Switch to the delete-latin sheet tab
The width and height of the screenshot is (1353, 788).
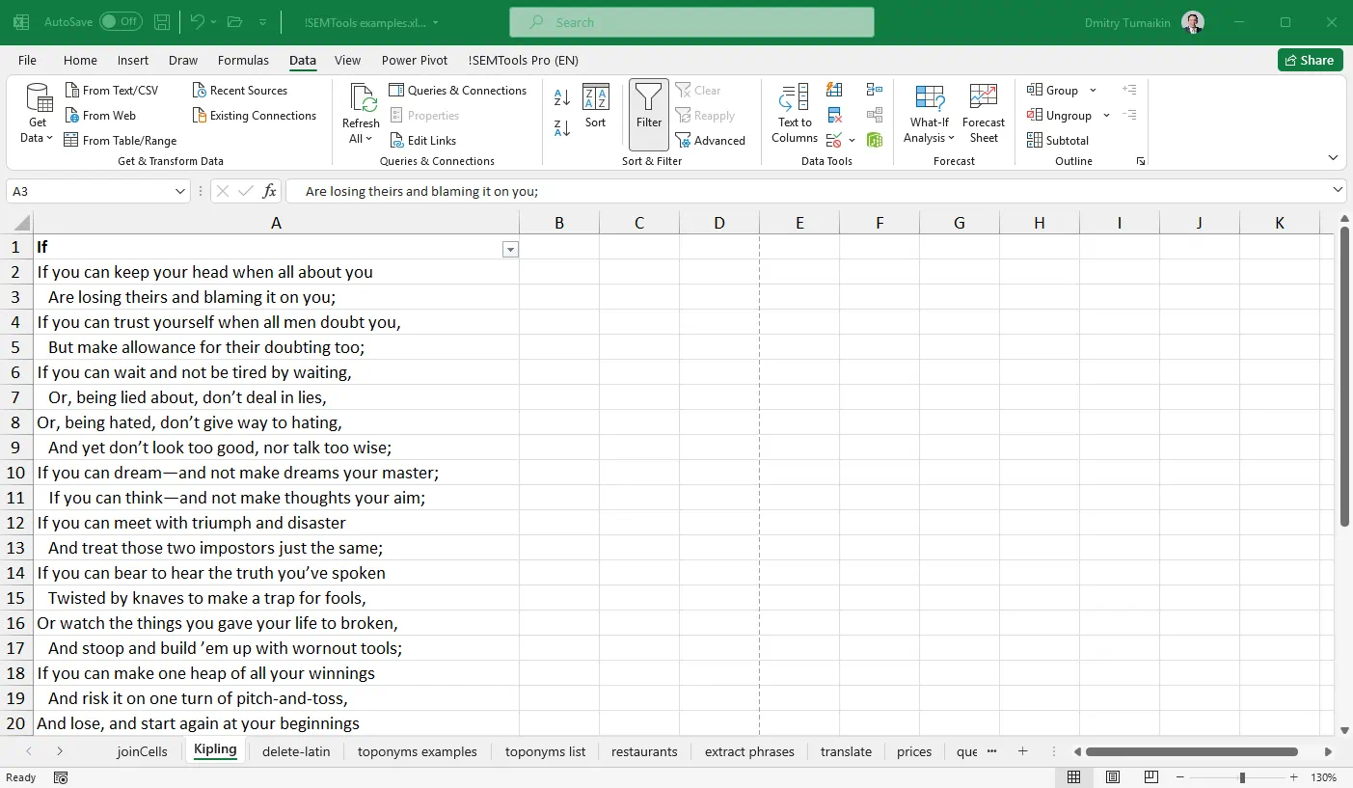click(x=296, y=751)
